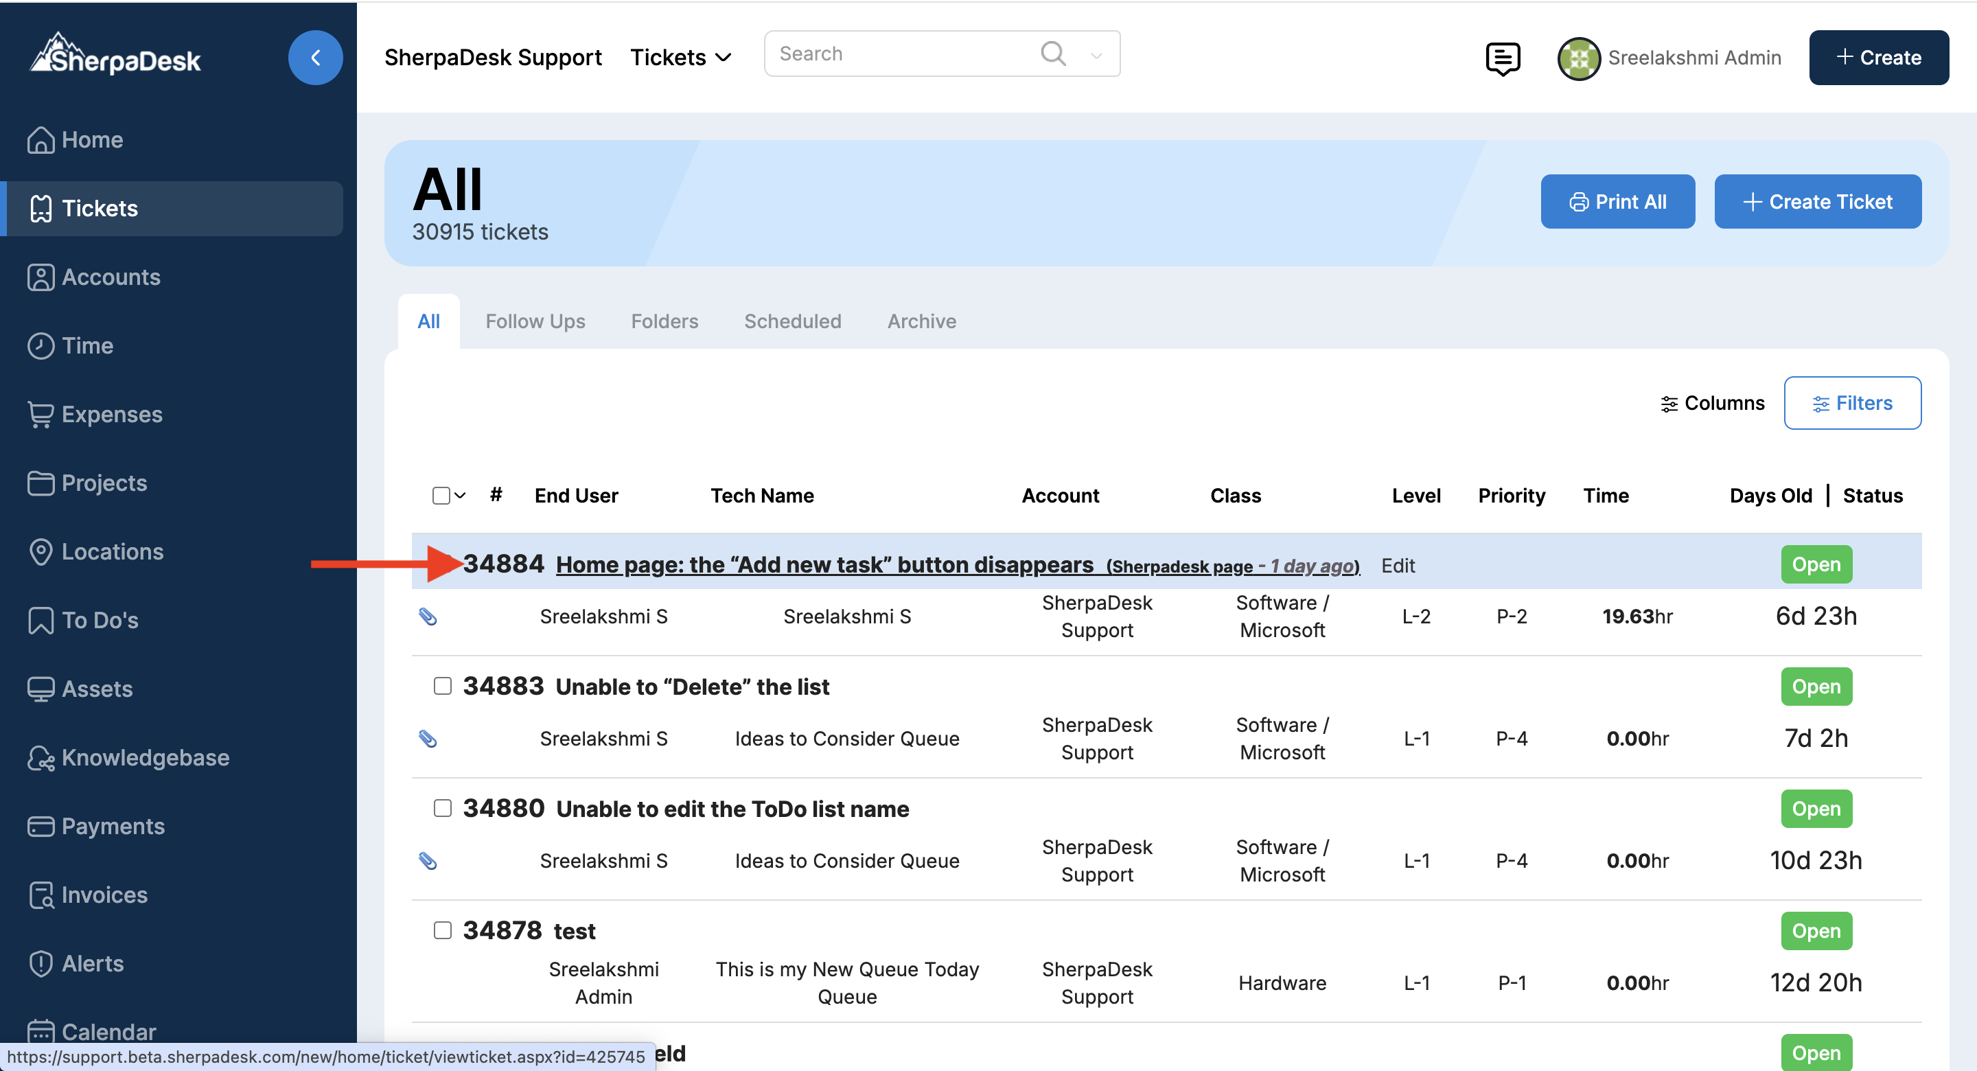Viewport: 1977px width, 1071px height.
Task: Check the select-all tickets checkbox in the header
Action: pyautogui.click(x=441, y=496)
